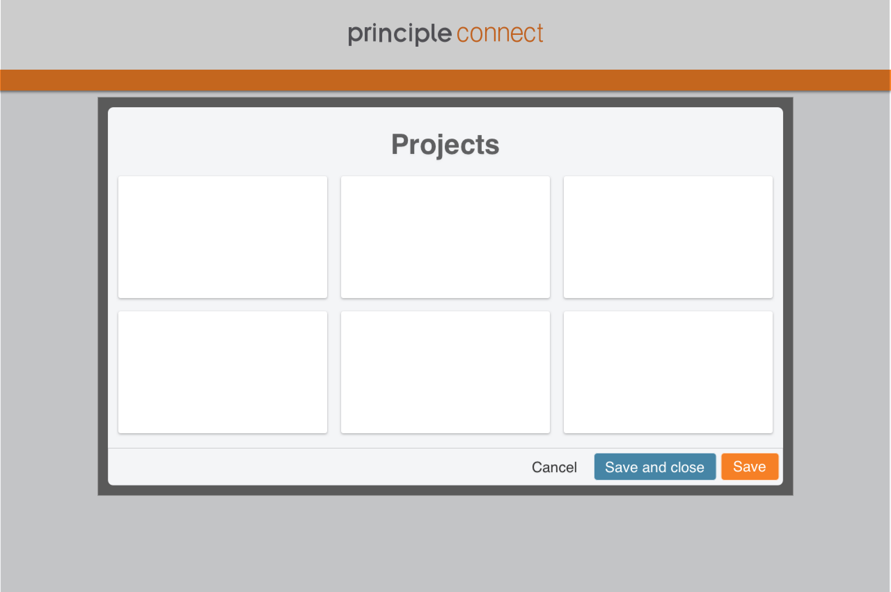
Task: Click the gray header area right of the logo
Action: coord(717,34)
